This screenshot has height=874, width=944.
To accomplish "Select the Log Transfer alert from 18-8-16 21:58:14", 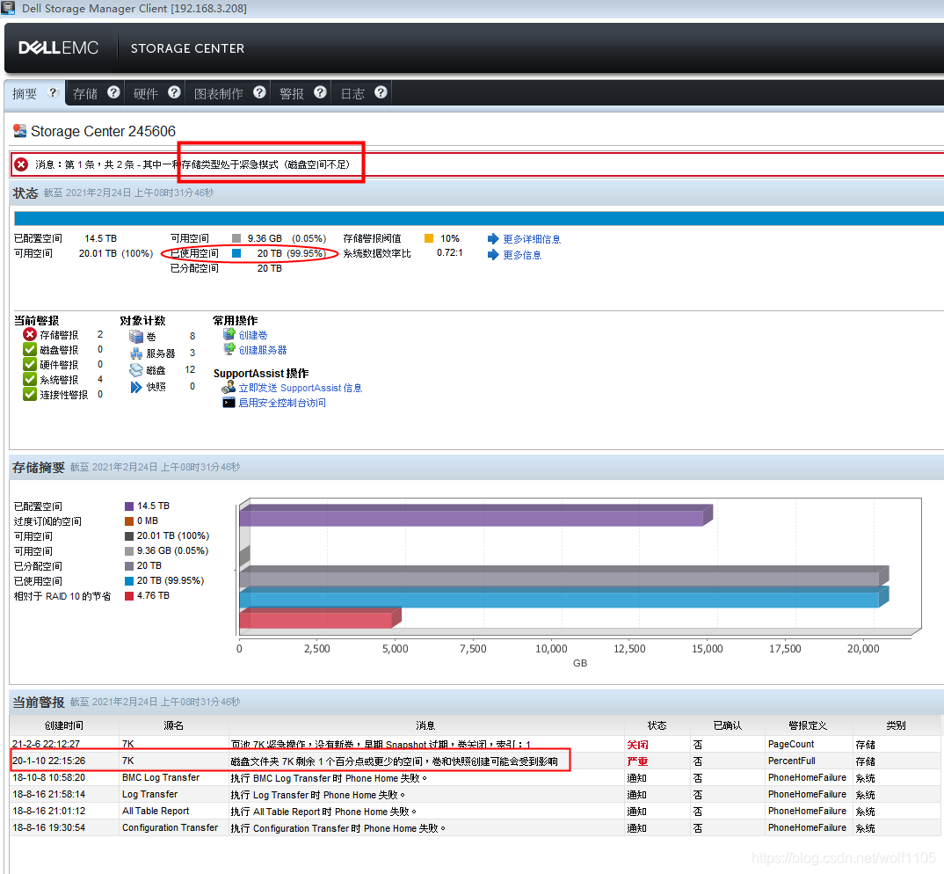I will (476, 795).
